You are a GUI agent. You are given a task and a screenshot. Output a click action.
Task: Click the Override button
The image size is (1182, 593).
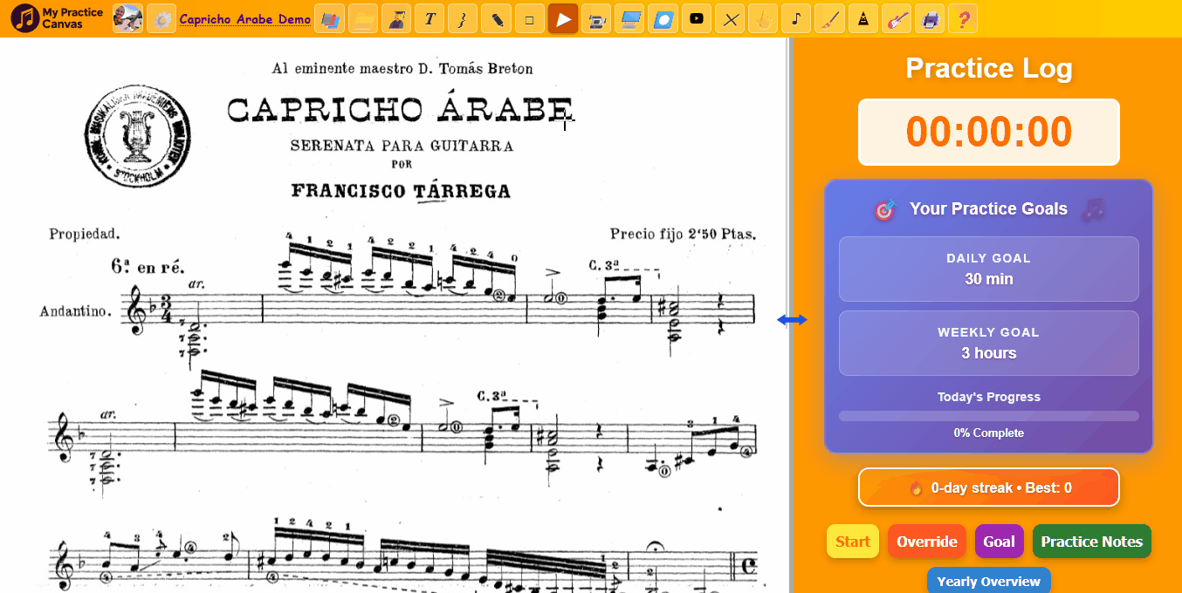click(x=927, y=542)
